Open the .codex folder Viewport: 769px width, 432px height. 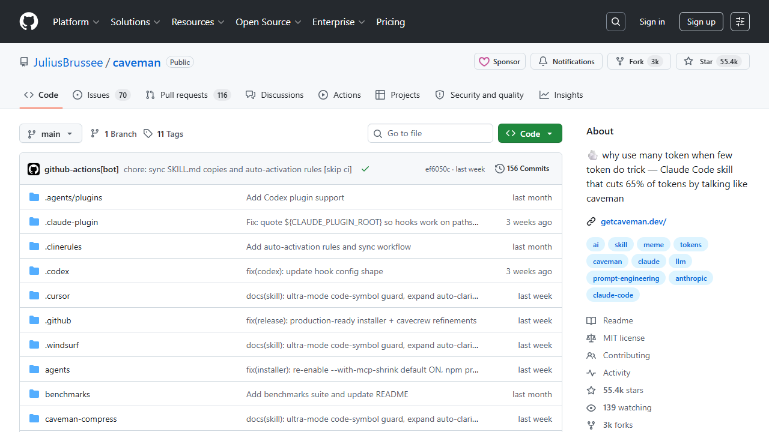click(57, 271)
